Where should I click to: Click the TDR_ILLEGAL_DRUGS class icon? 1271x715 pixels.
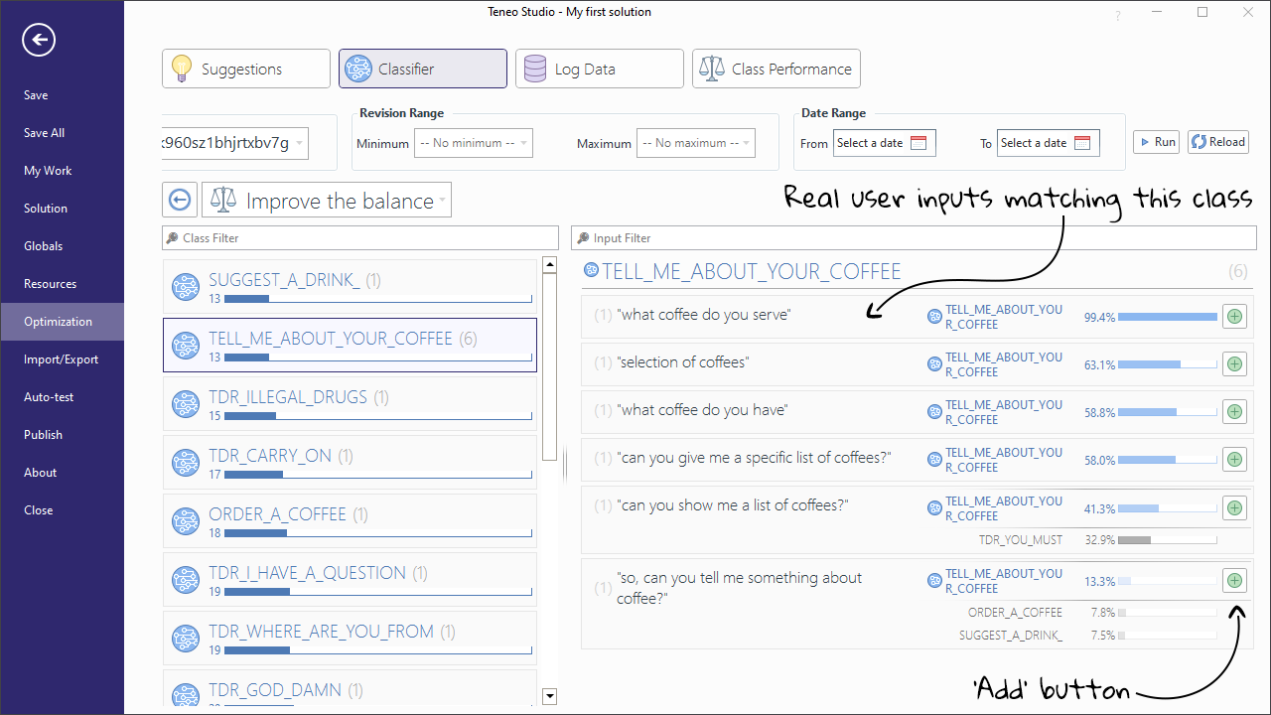[x=186, y=404]
